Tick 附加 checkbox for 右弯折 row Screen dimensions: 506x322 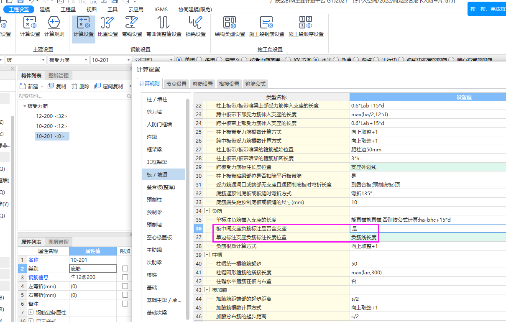click(x=125, y=295)
